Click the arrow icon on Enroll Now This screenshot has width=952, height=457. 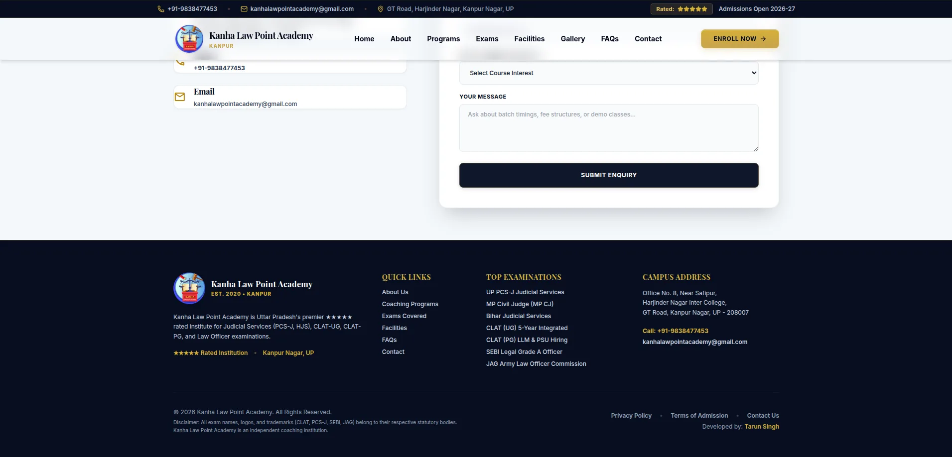[763, 39]
